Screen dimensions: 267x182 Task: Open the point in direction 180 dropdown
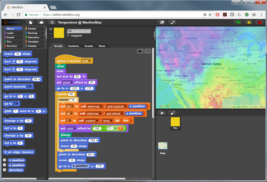point(97,140)
